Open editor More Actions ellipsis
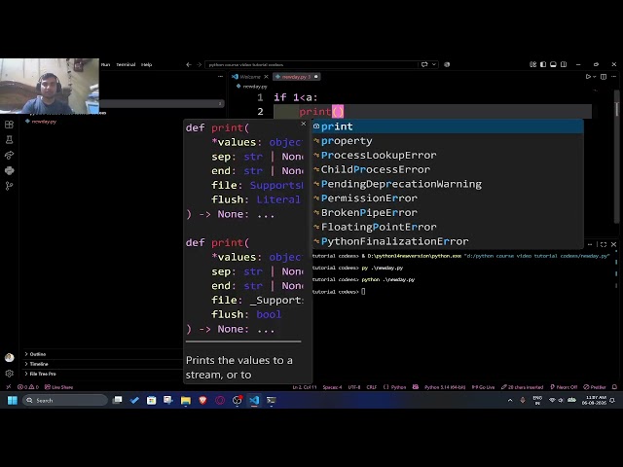Image resolution: width=623 pixels, height=467 pixels. coord(614,77)
